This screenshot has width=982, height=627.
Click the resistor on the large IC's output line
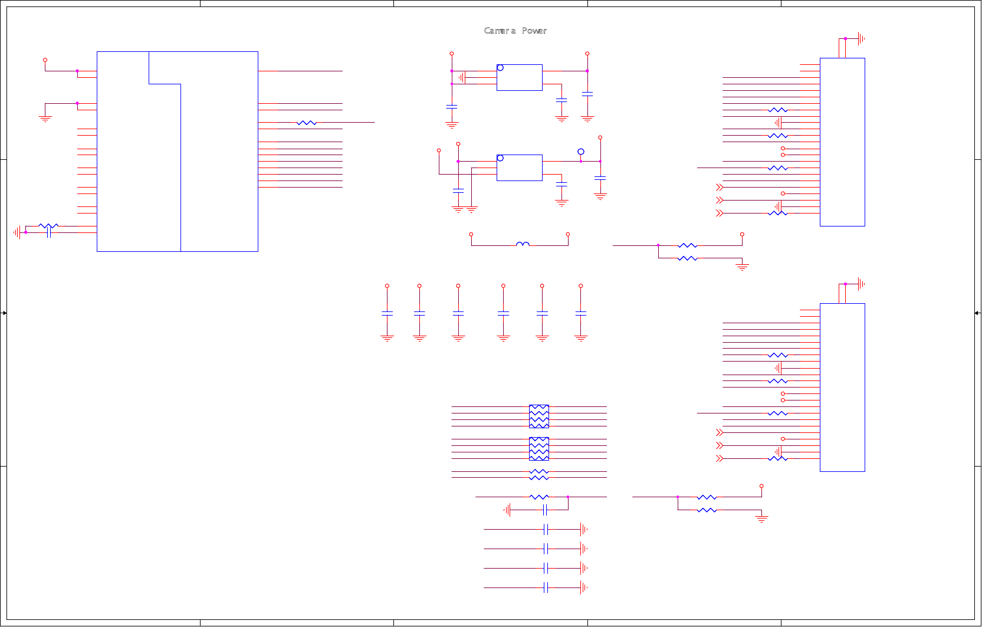307,123
